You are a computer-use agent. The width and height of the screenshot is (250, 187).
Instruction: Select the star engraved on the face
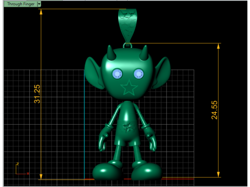click(129, 88)
